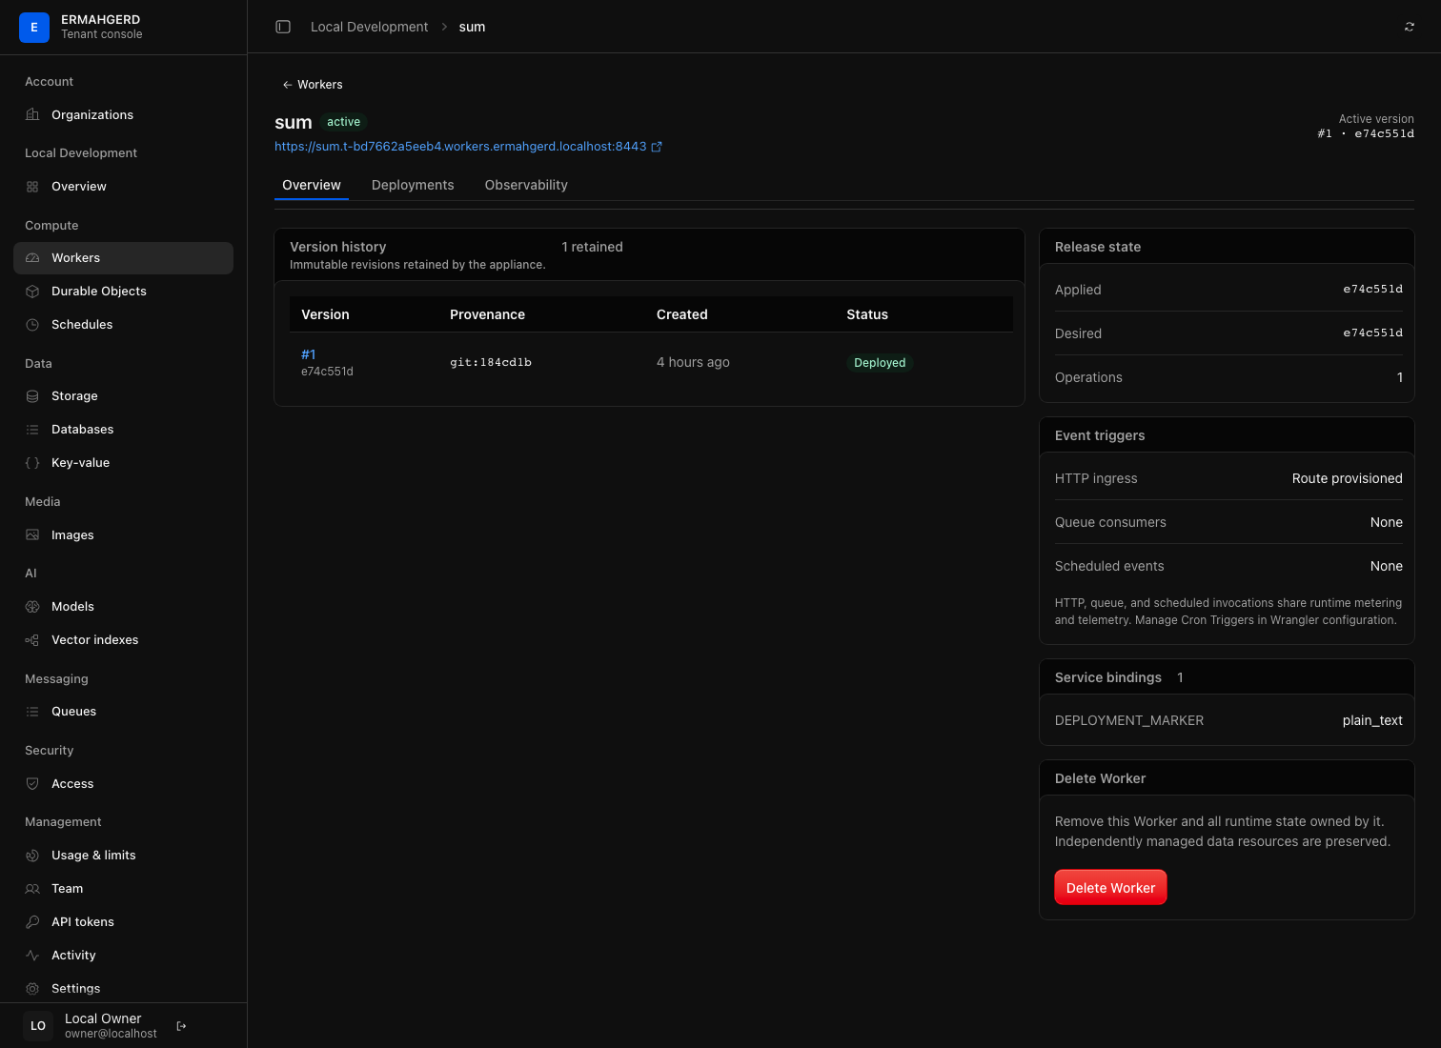Click the Team people icon
The image size is (1441, 1048).
(x=32, y=889)
